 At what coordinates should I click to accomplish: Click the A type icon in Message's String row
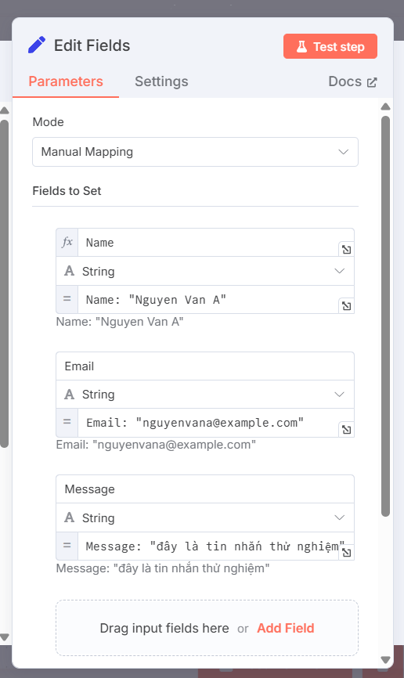[69, 518]
